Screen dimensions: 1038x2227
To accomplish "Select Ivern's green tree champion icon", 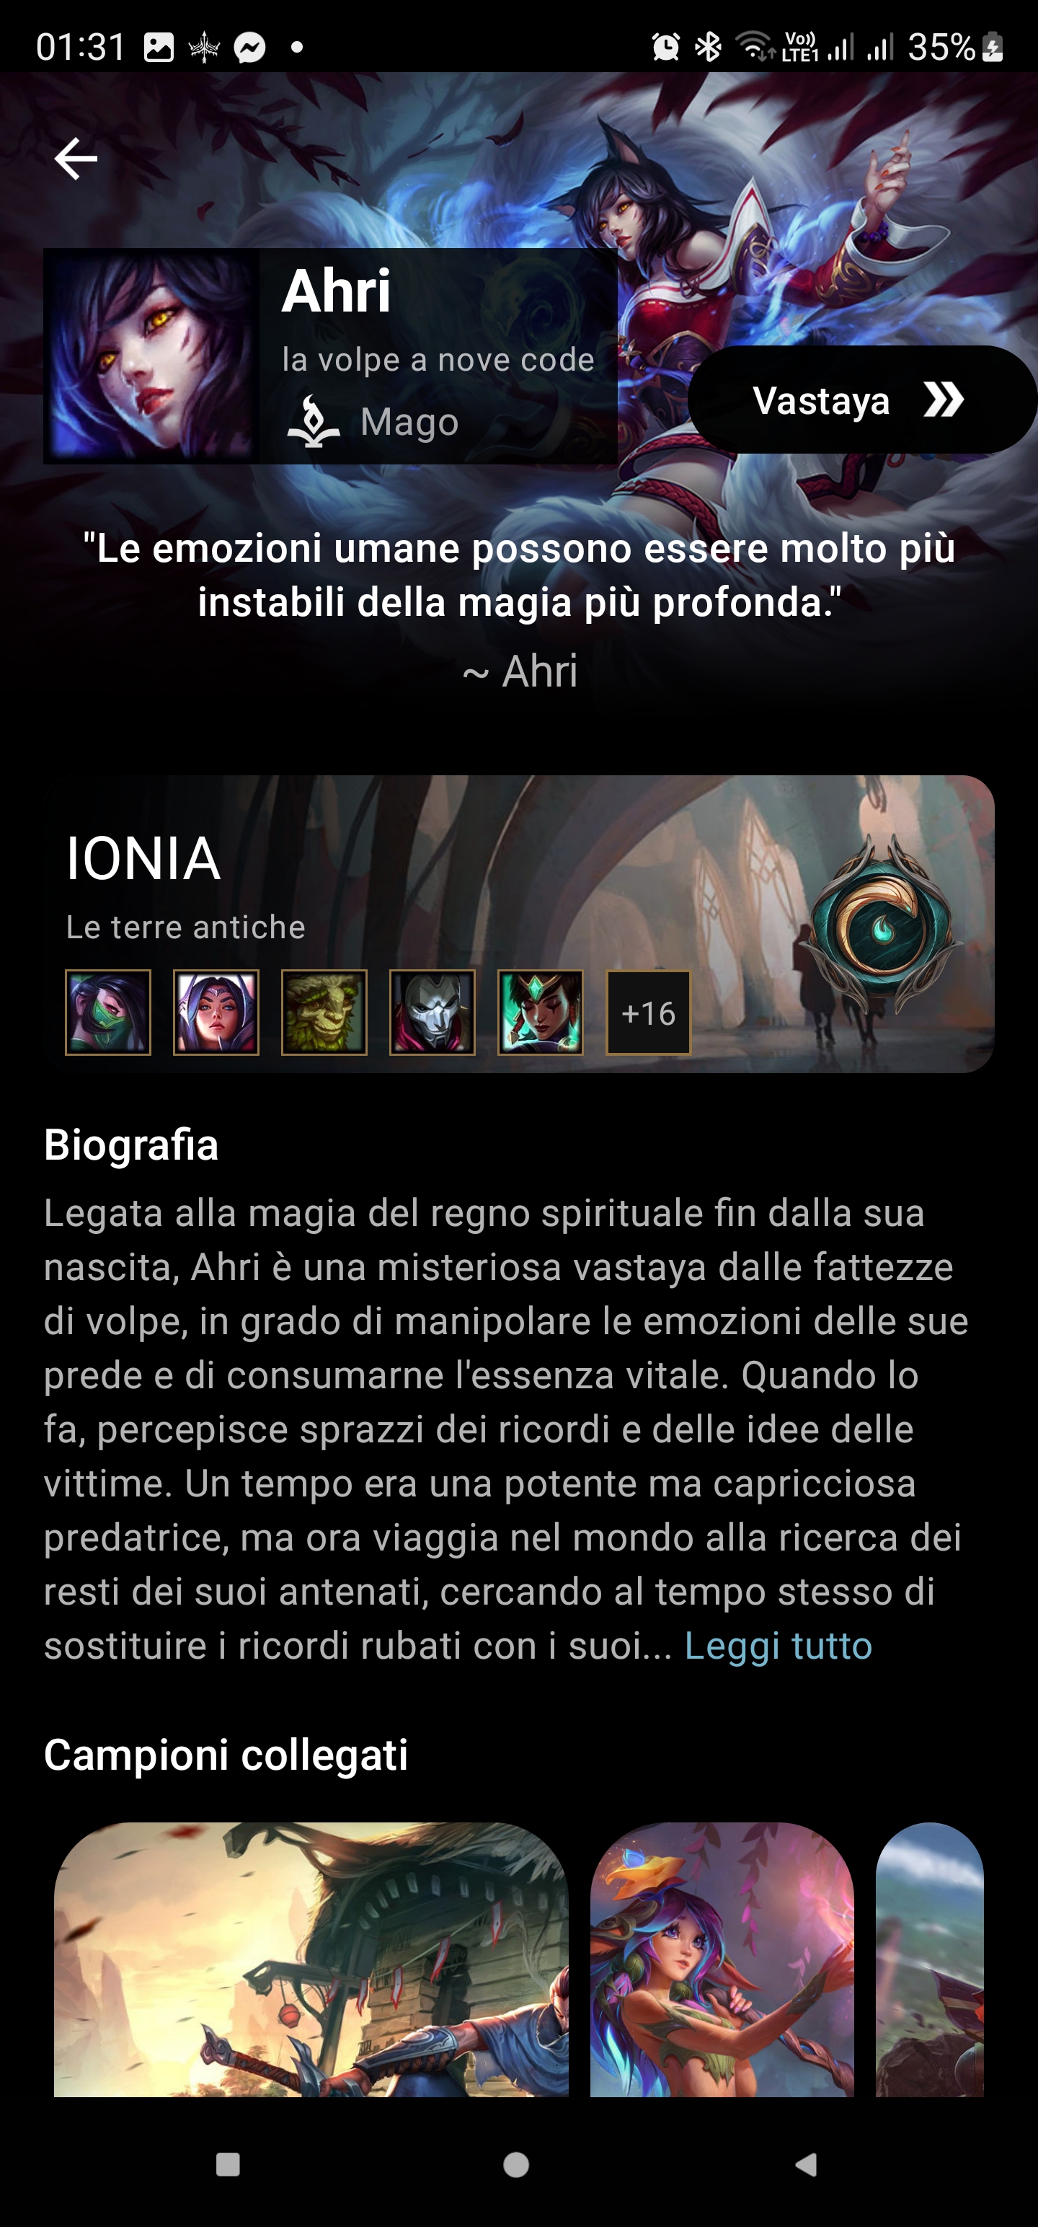I will tap(324, 1013).
